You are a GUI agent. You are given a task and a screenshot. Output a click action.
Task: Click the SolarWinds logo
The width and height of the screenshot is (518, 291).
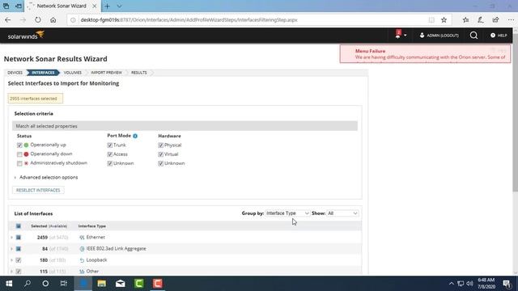[26, 36]
